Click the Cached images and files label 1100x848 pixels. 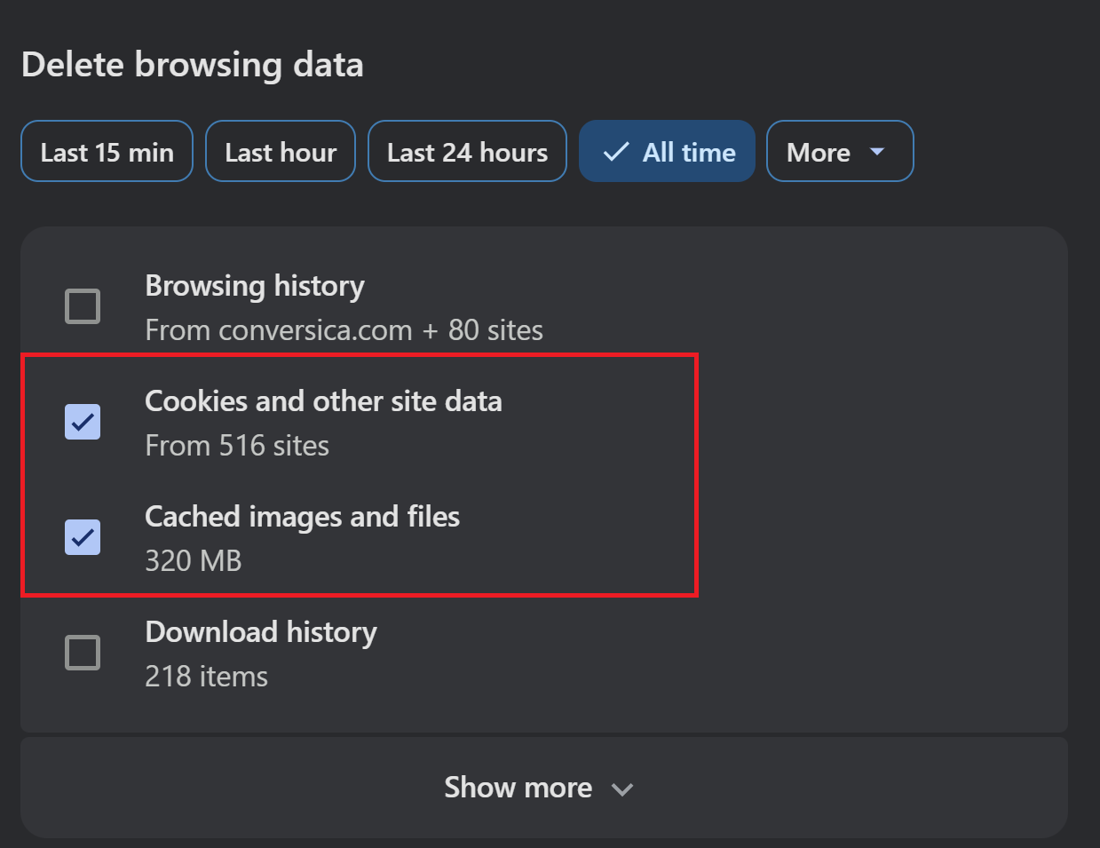tap(302, 517)
